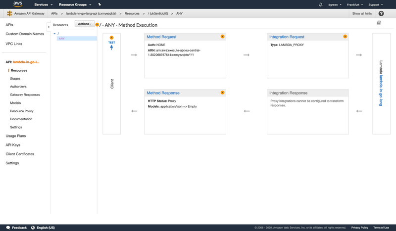396x231 pixels.
Task: Click the orange hint dot beside Actions
Action: (97, 25)
